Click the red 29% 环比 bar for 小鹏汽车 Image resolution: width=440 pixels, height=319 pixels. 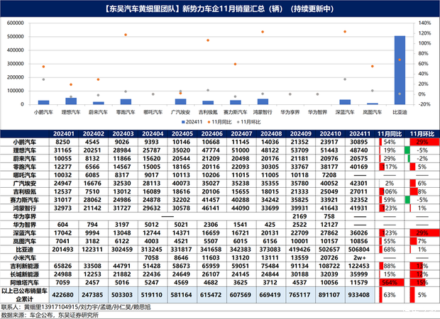[422, 142]
